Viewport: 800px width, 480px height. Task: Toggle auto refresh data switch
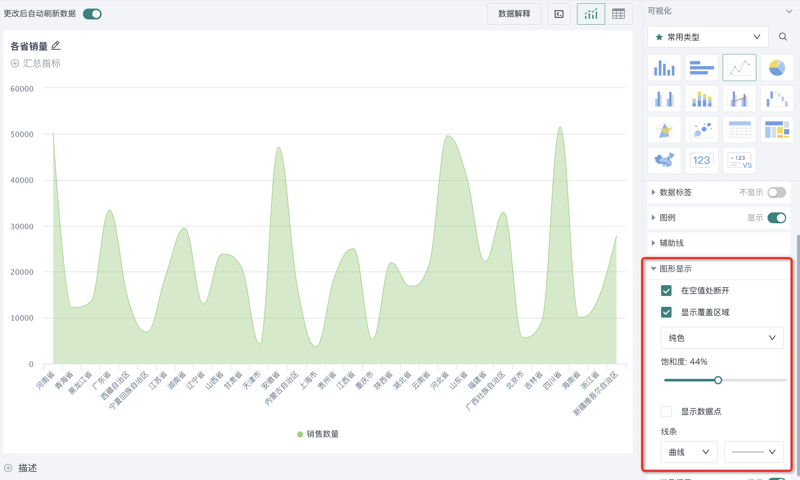coord(92,14)
